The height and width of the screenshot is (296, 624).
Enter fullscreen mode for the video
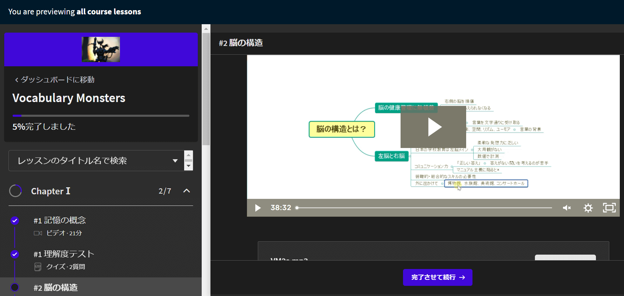point(609,208)
